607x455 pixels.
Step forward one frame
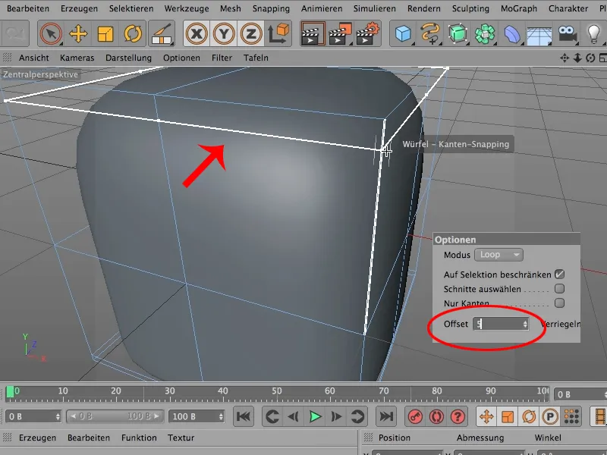coord(336,416)
